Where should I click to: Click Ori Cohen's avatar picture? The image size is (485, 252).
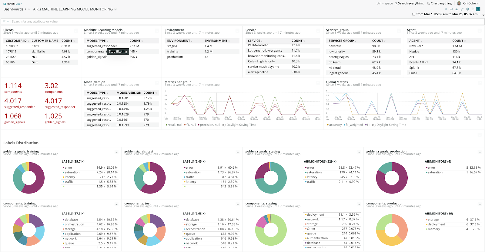[x=459, y=3]
